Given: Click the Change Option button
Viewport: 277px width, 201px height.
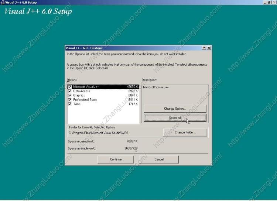Looking at the screenshot, I should tap(175, 109).
